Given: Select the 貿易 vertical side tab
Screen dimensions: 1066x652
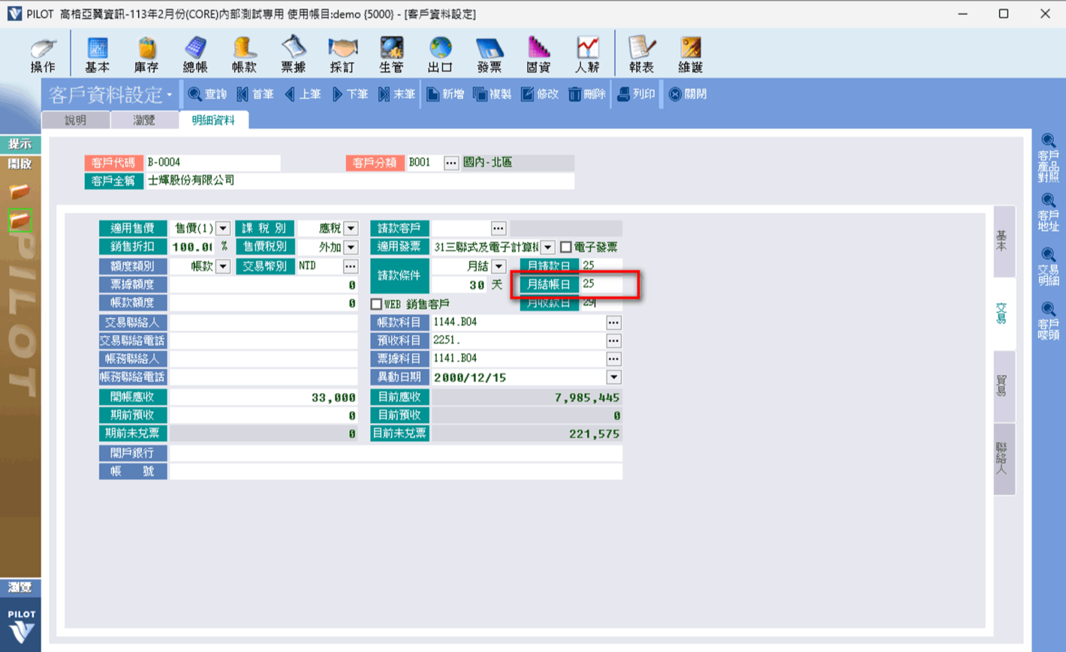Looking at the screenshot, I should pos(1003,387).
